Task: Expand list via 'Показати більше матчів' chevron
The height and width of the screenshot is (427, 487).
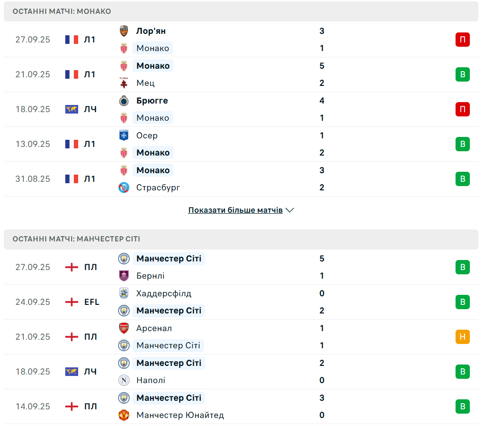Action: tap(290, 210)
